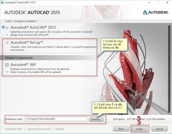The image size is (172, 134).
Task: Open the Installation Help link
Action: pos(13,129)
